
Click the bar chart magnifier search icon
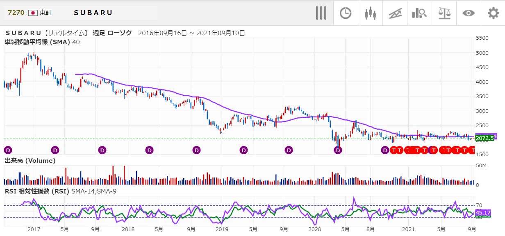419,13
